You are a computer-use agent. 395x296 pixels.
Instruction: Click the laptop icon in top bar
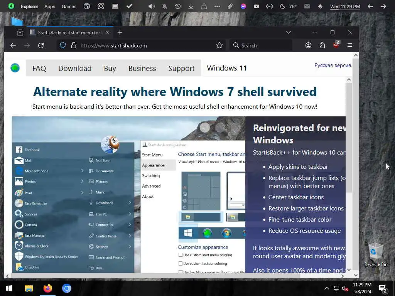[x=115, y=6]
